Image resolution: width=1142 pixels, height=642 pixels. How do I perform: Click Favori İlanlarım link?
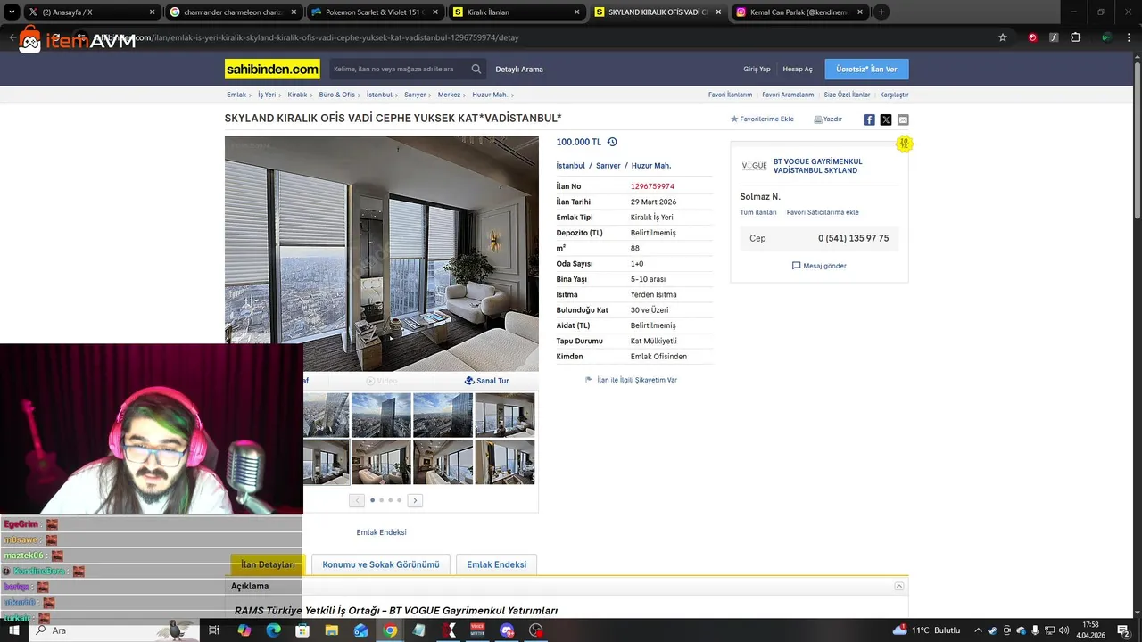click(x=730, y=95)
